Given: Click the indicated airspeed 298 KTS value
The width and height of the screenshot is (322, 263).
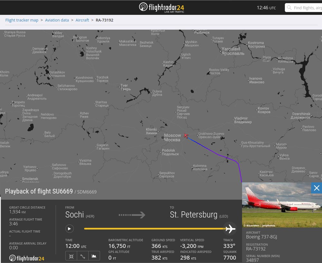Looking at the screenshot, I should (x=188, y=258).
